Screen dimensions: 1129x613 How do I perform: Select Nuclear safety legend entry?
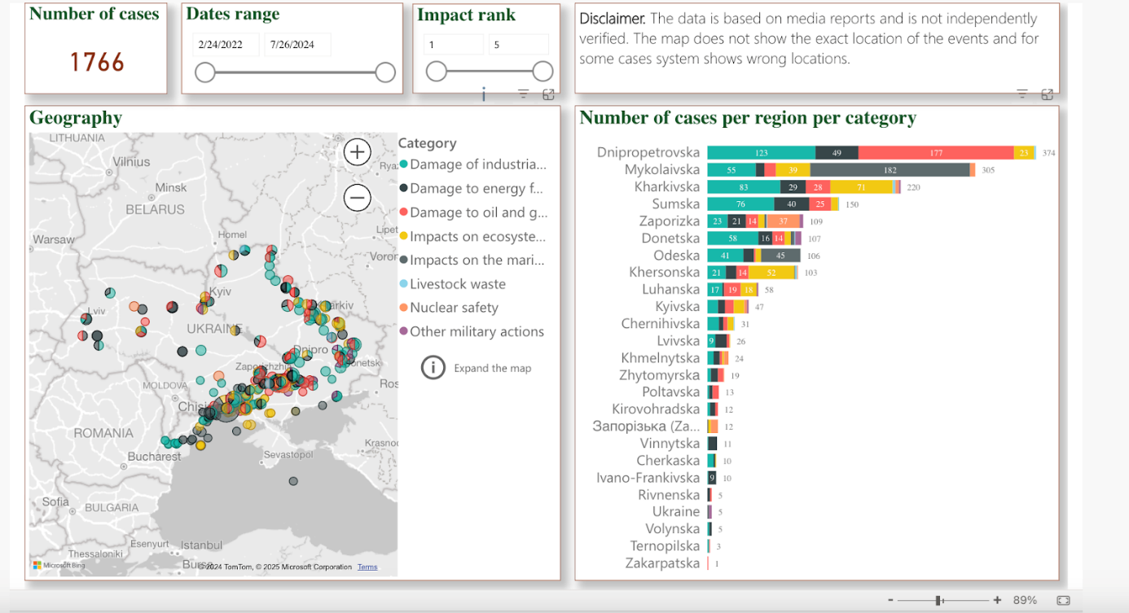coord(449,308)
